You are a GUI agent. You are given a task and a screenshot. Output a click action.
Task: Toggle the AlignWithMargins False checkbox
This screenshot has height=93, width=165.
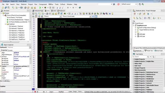point(14,55)
